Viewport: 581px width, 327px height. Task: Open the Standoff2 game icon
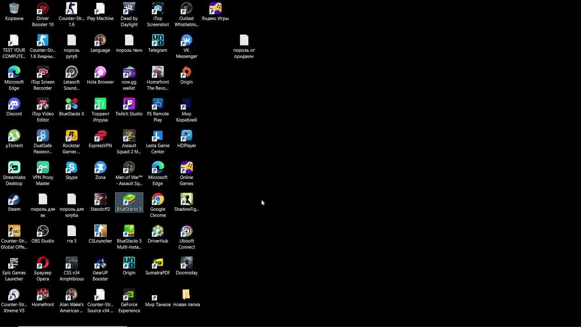[x=100, y=203]
